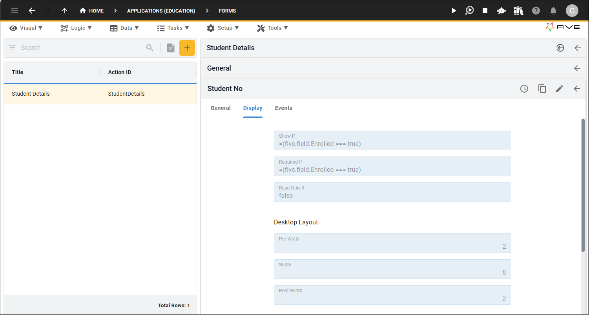Screen dimensions: 589x315
Task: Expand the Setup menu
Action: pyautogui.click(x=223, y=28)
